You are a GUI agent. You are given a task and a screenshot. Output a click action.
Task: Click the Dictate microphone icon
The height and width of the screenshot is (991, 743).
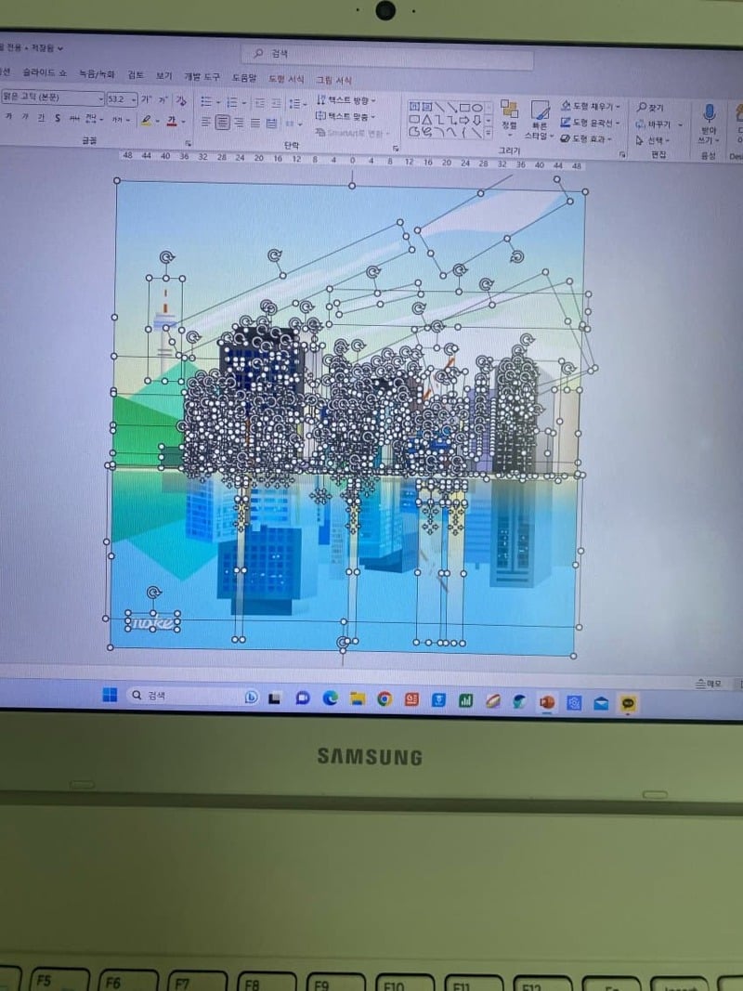pyautogui.click(x=709, y=113)
